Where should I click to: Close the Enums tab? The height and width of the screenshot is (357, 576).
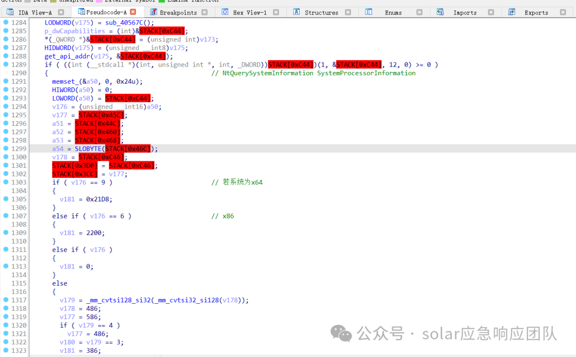pyautogui.click(x=419, y=12)
